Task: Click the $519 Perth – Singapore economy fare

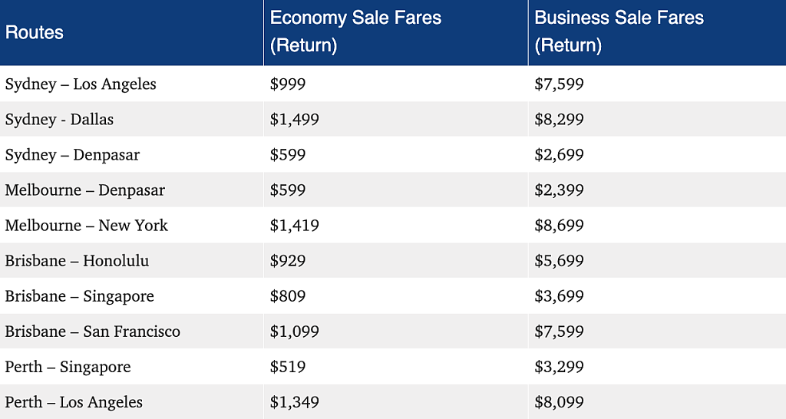Action: coord(288,366)
